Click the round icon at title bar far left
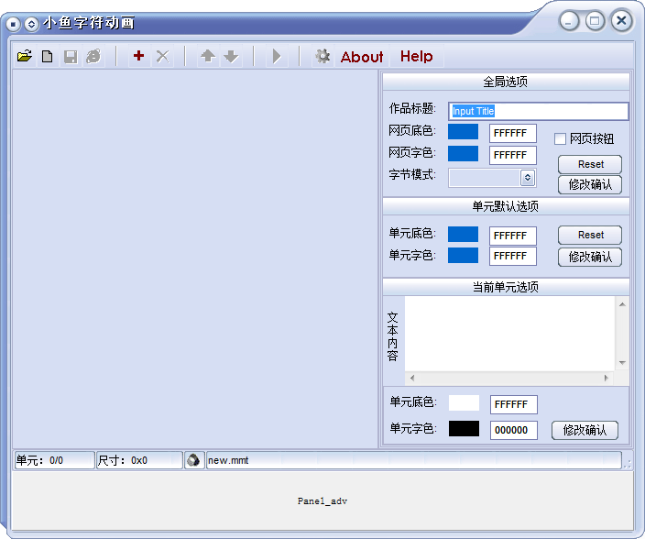The image size is (645, 539). (x=14, y=24)
